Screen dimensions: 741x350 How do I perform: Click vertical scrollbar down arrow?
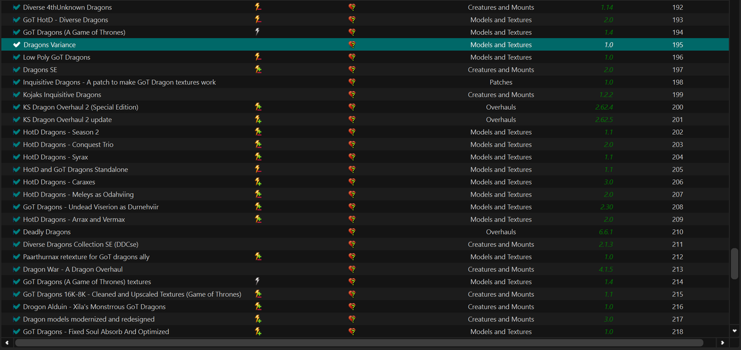pyautogui.click(x=735, y=331)
